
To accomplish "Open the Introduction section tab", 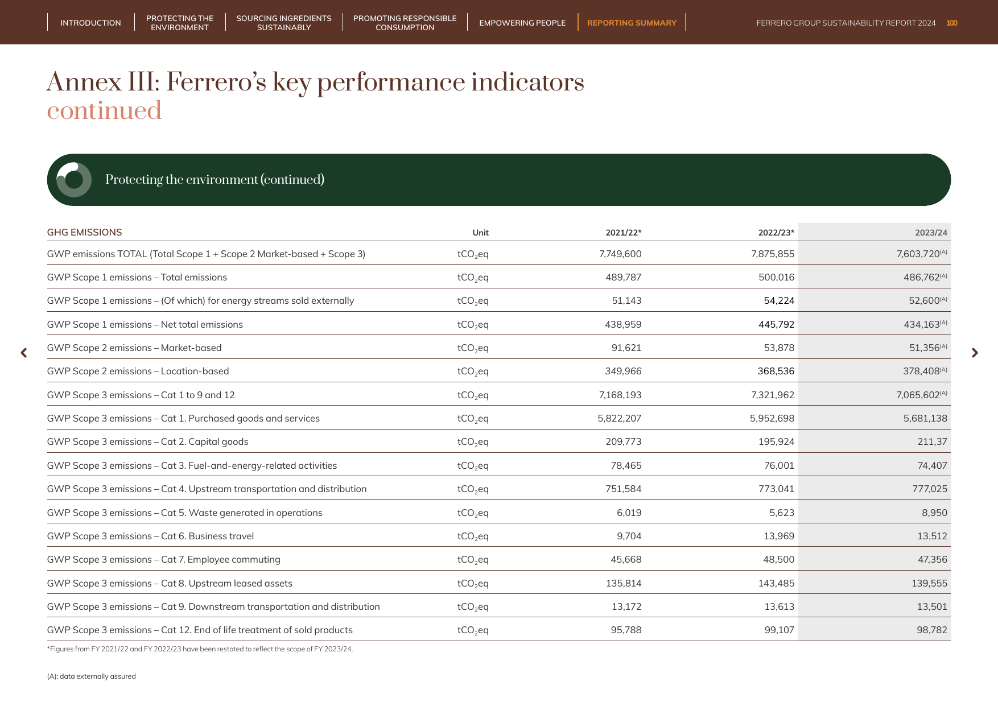I will 90,23.
